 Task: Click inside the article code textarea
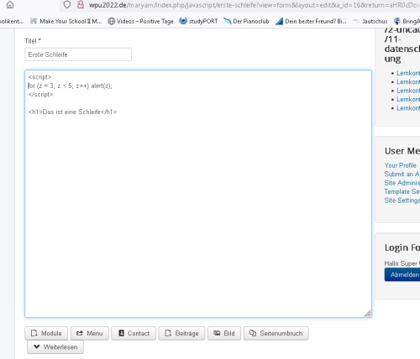(198, 194)
